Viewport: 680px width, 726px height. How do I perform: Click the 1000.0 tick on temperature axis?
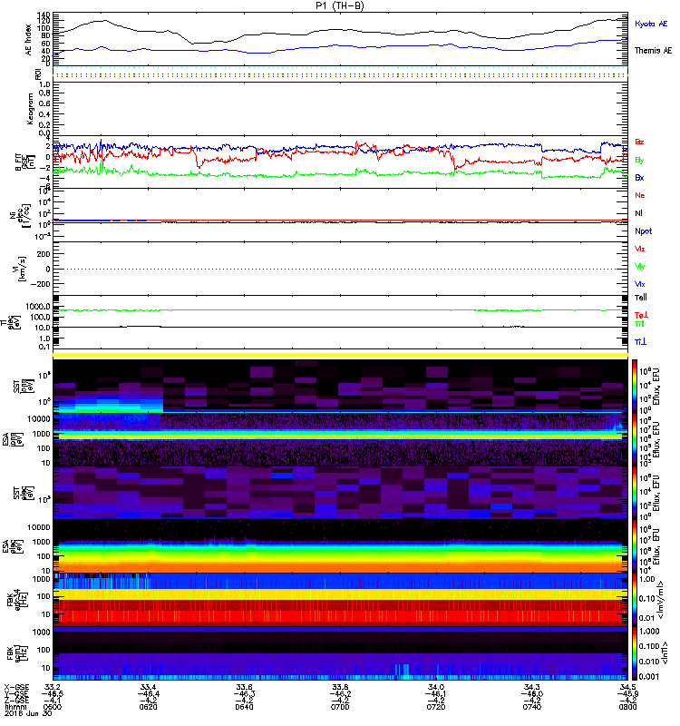pyautogui.click(x=38, y=307)
